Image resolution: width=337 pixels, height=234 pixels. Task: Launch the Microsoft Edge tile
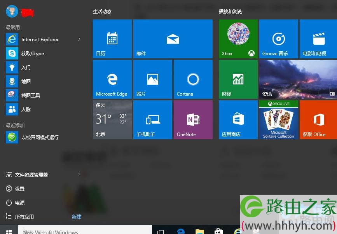click(x=112, y=79)
